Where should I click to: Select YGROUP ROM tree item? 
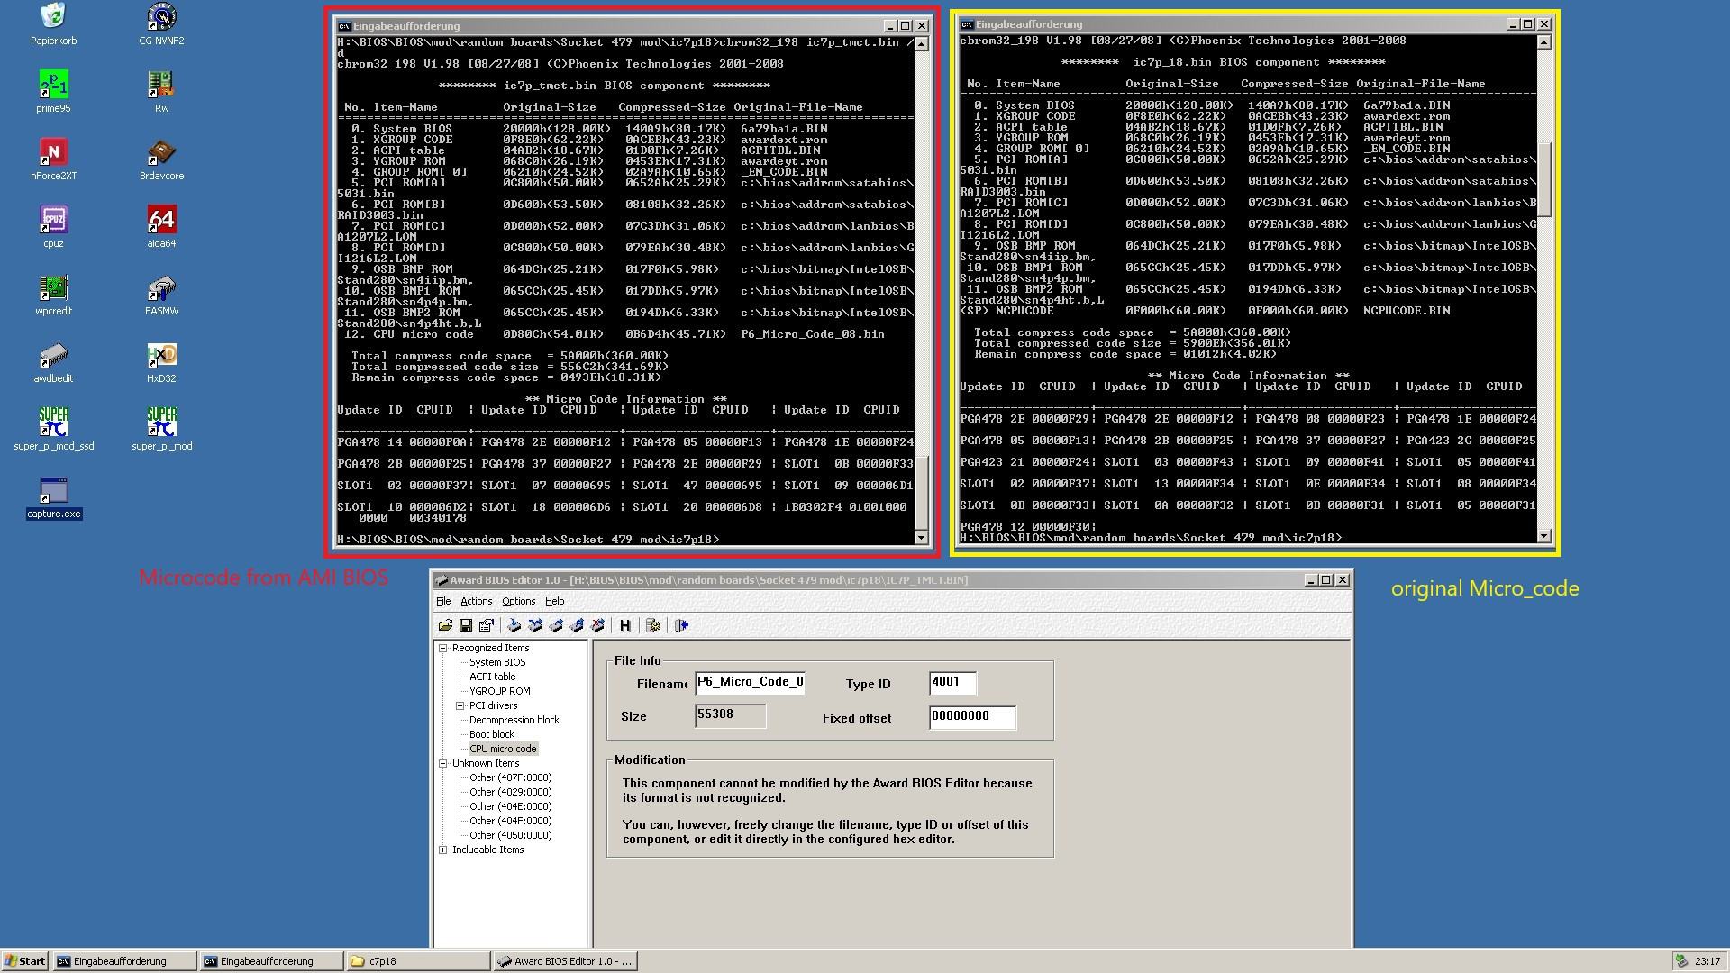pos(499,691)
